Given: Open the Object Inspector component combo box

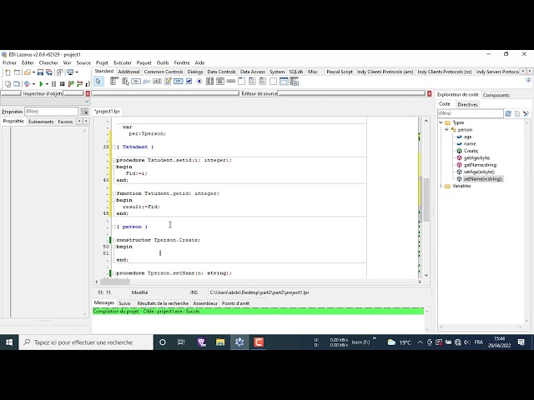Looking at the screenshot, I should pos(45,102).
